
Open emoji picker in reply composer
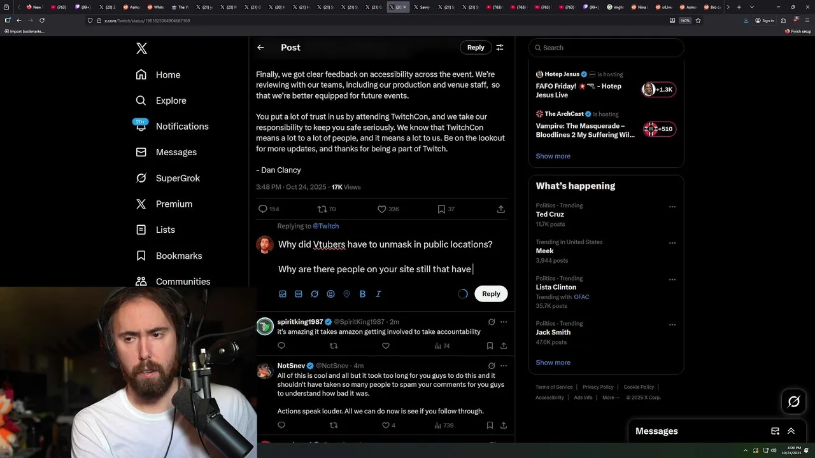click(330, 294)
